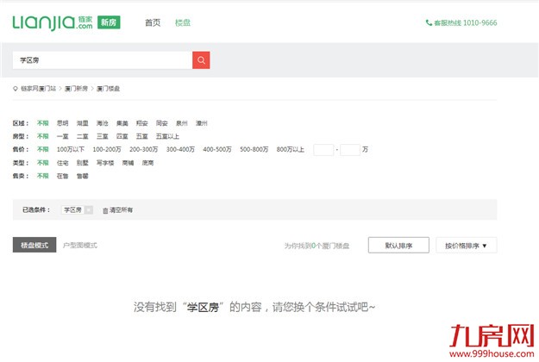Open 厦门新房 breadcrumb link

coord(76,89)
